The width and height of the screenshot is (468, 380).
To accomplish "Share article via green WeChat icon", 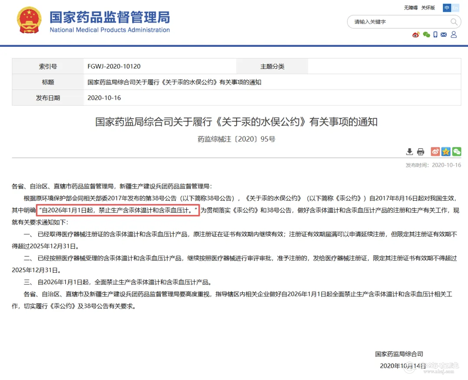I will tap(457, 152).
